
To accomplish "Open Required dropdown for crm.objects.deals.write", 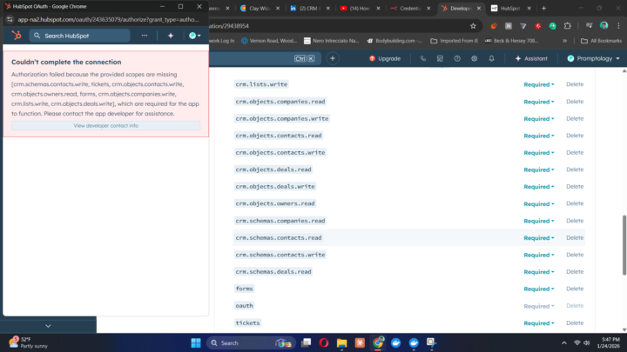I will (x=539, y=187).
